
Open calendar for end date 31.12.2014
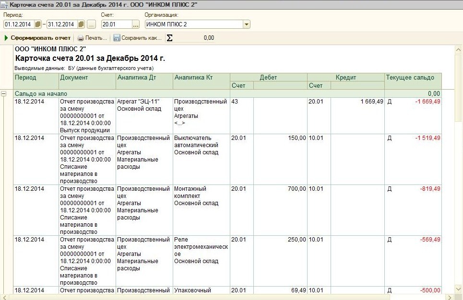click(x=81, y=24)
